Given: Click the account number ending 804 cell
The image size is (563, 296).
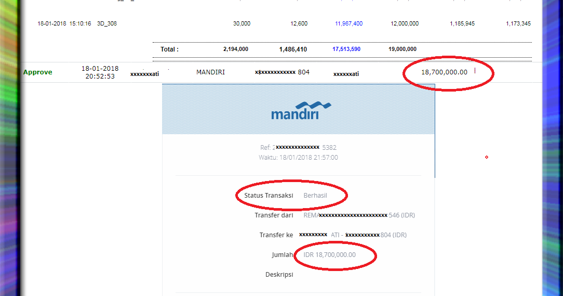Looking at the screenshot, I should pyautogui.click(x=282, y=72).
